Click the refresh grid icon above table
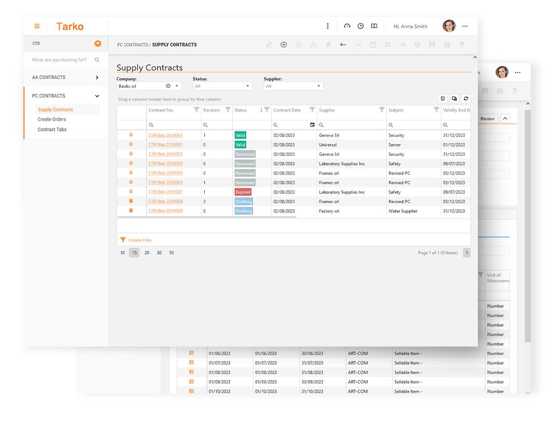 click(466, 99)
